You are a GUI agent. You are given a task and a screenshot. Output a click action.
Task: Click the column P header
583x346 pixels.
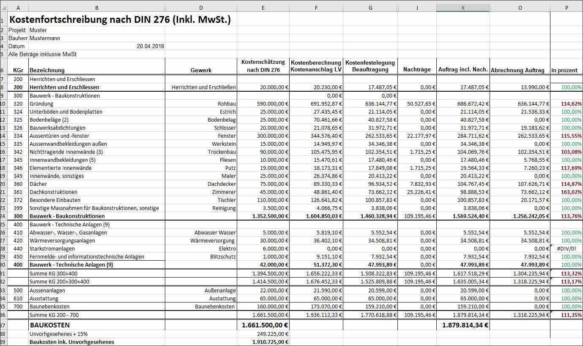(566, 8)
